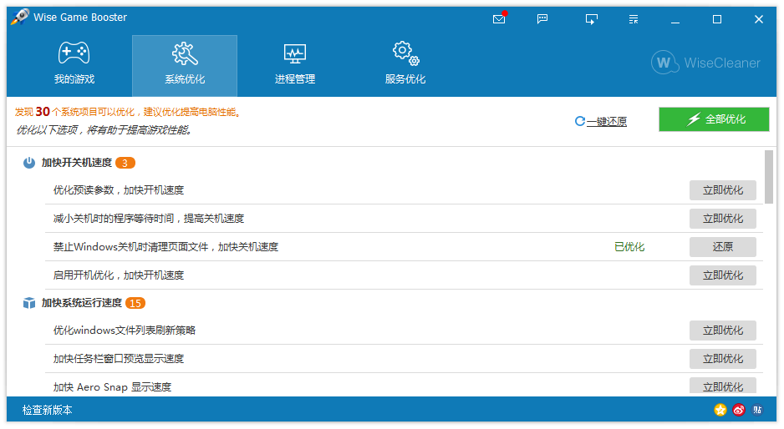Optimize the 启用开机优化 item
This screenshot has height=429, width=784.
(x=722, y=275)
